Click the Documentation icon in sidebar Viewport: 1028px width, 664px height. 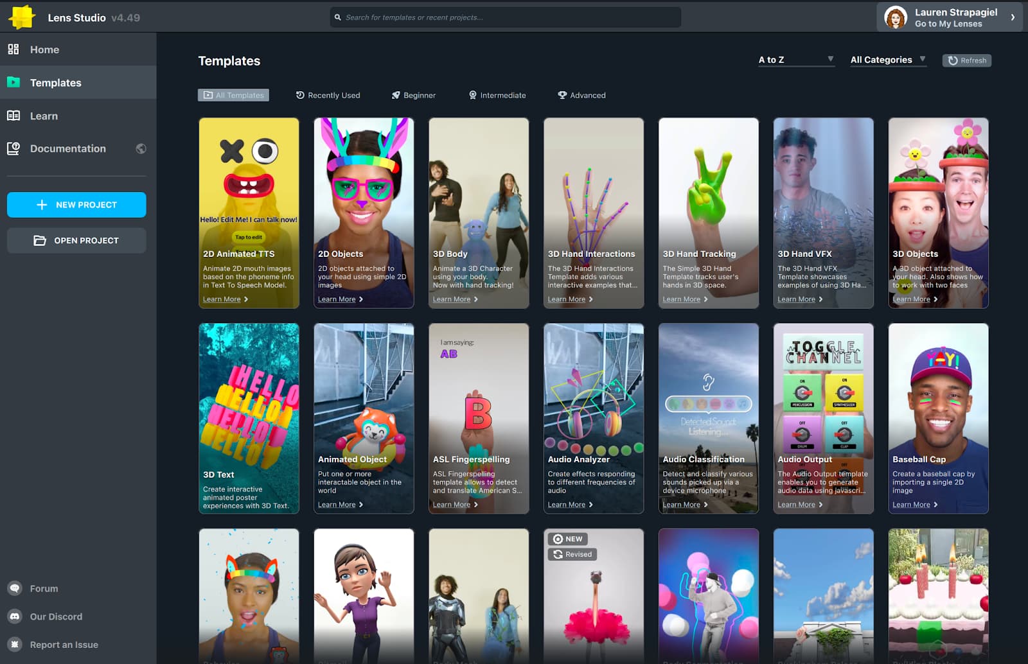click(x=13, y=148)
